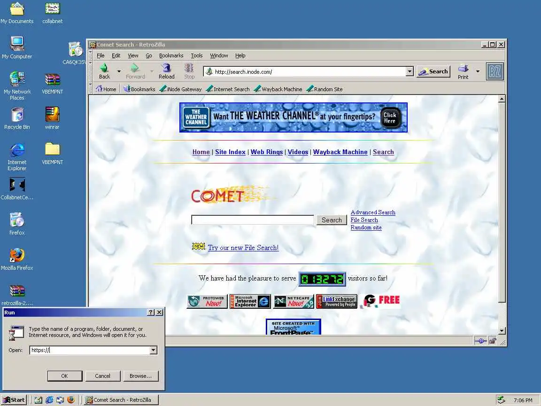Click Internet Explorer quick launch icon
Viewport: 541px width, 406px height.
click(49, 400)
